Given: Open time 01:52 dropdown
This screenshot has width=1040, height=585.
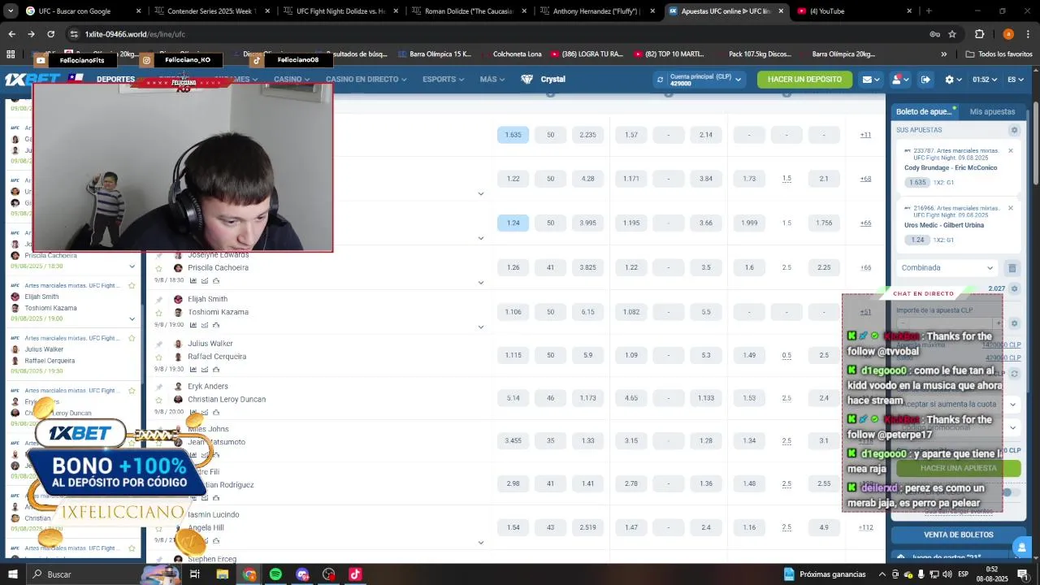Looking at the screenshot, I should [984, 80].
